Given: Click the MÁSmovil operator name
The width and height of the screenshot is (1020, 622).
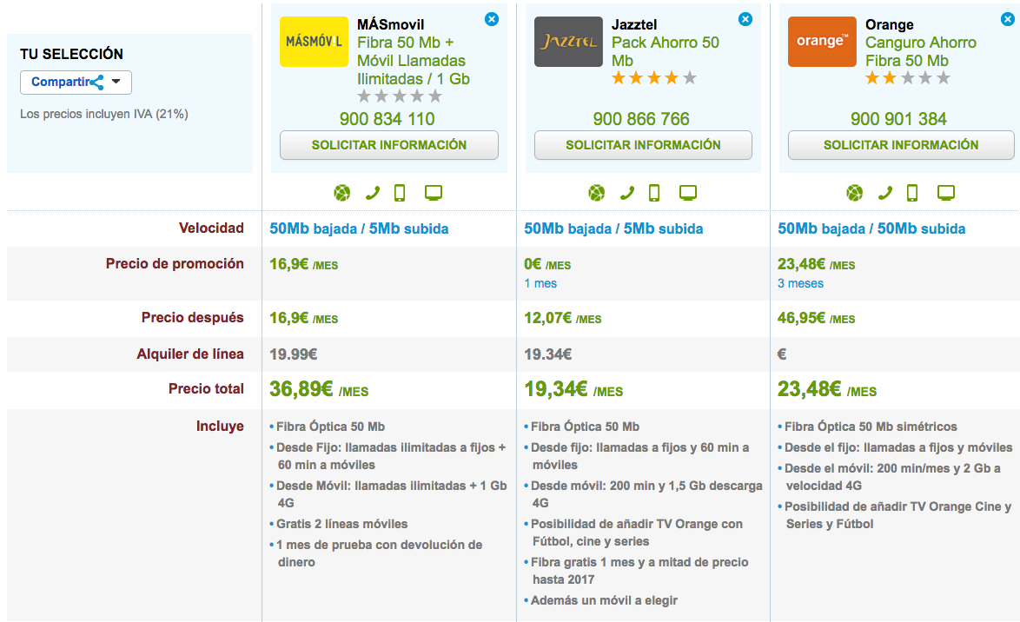Looking at the screenshot, I should [390, 24].
